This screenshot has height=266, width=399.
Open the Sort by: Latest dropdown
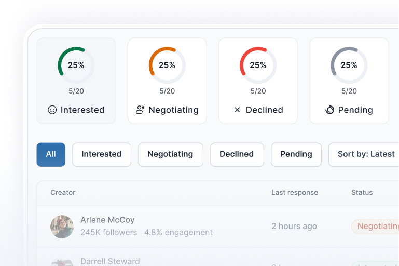[x=366, y=154]
